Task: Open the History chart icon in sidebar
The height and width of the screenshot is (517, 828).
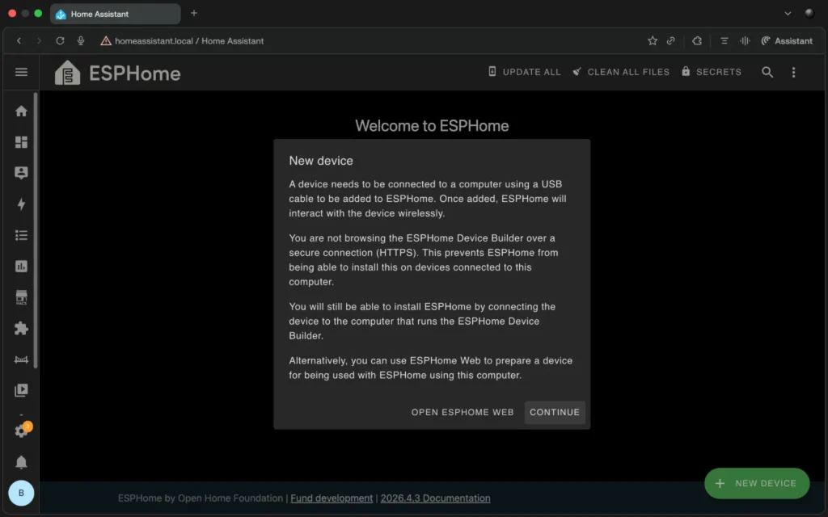Action: [21, 267]
